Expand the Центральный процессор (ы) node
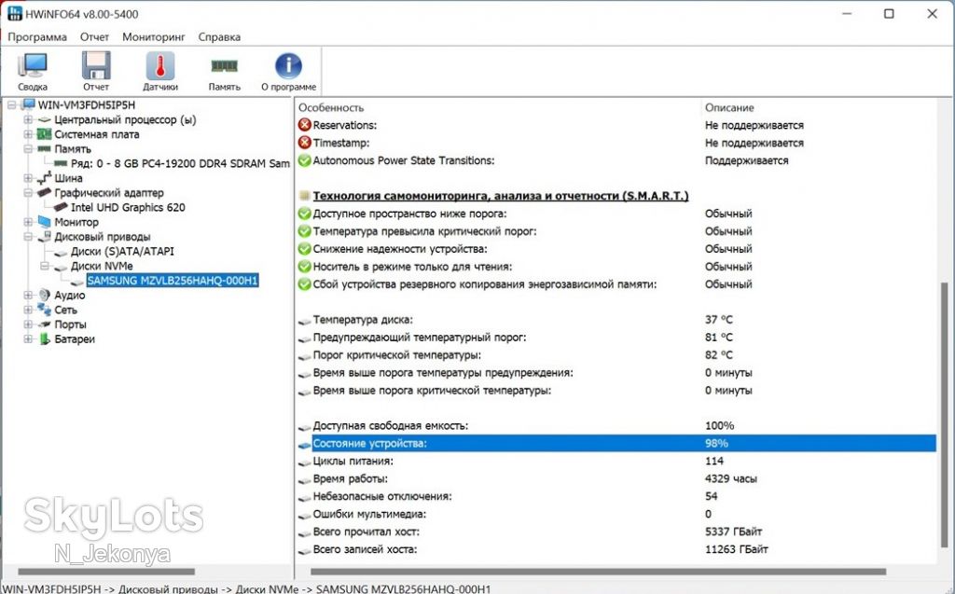Screen dimensions: 955x594 28,119
